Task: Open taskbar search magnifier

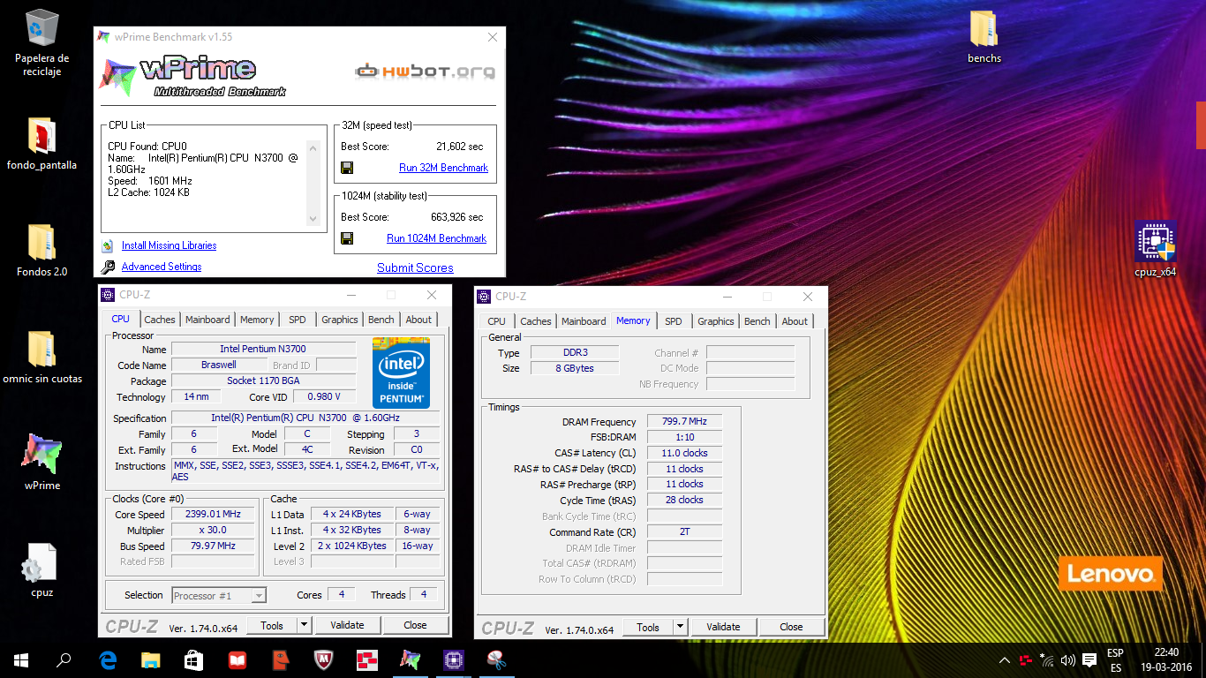Action: (x=64, y=659)
